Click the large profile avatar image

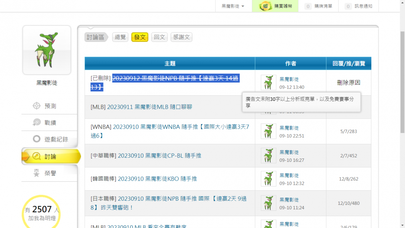coord(47,50)
